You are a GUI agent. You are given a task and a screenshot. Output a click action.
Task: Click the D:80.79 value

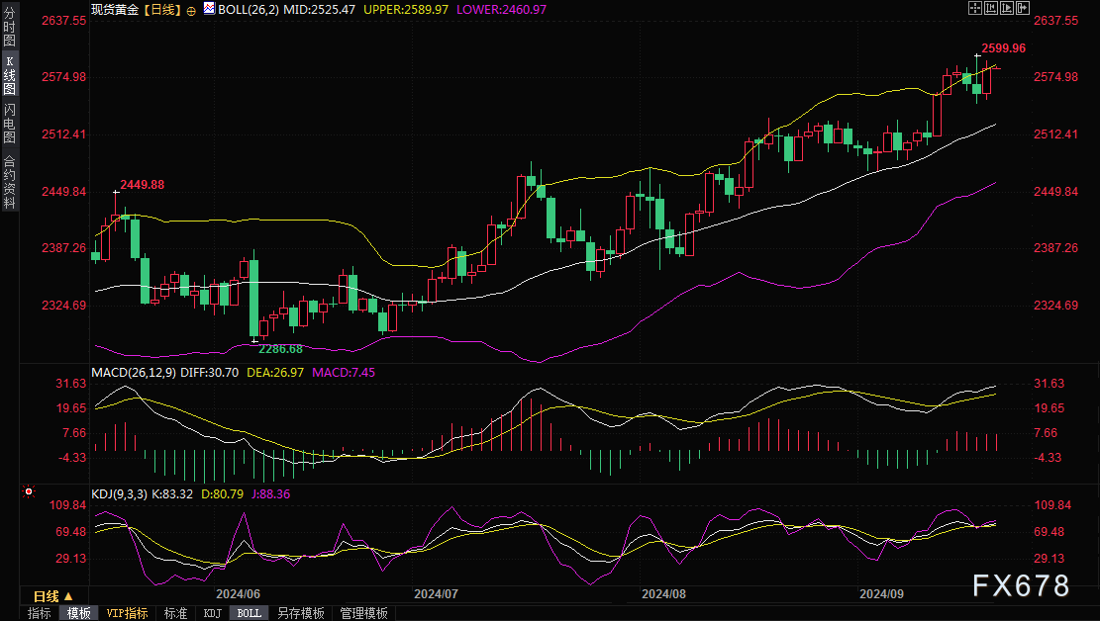223,494
